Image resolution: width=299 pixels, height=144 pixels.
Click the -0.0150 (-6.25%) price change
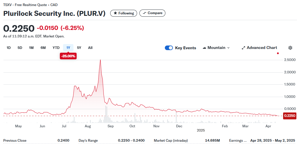click(60, 28)
